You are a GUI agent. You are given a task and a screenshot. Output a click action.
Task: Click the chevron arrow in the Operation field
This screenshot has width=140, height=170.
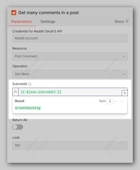coord(124,74)
